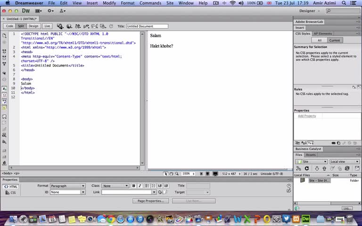The height and width of the screenshot is (226, 362).
Task: Select the Current mode in CSS Styles
Action: [335, 40]
